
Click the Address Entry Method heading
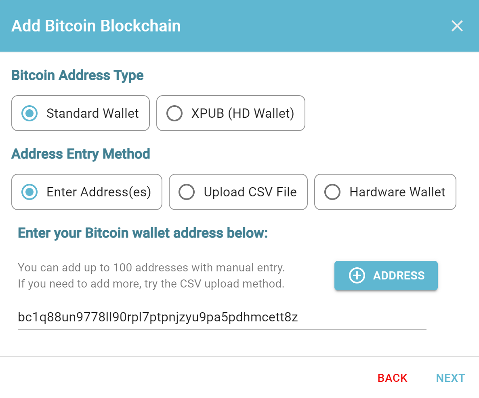[81, 154]
